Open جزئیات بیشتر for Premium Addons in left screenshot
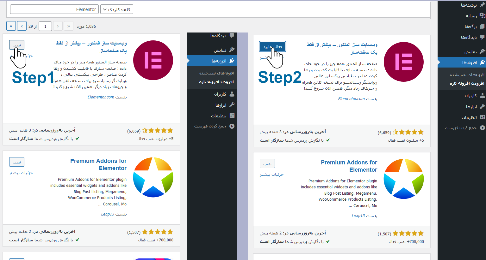 click(x=21, y=173)
